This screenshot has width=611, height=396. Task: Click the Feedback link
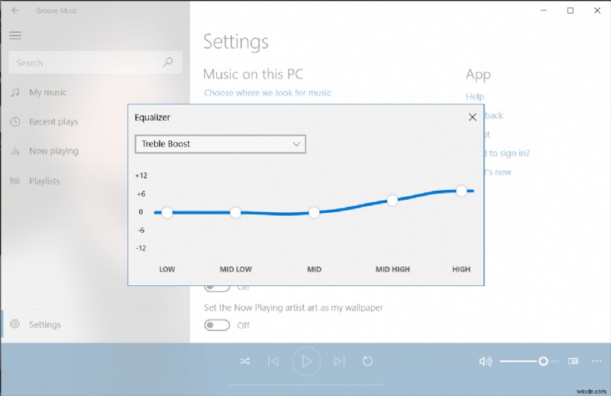click(x=493, y=116)
